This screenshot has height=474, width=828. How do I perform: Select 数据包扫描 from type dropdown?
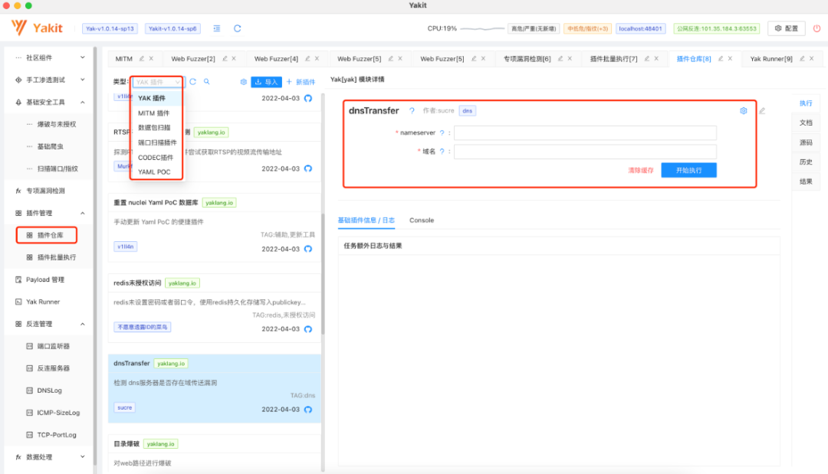[x=156, y=128]
